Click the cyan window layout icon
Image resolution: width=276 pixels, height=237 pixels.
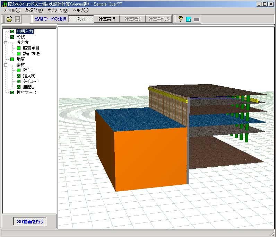point(189,19)
